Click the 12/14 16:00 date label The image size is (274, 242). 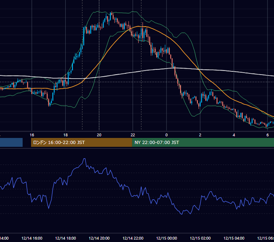32,238
